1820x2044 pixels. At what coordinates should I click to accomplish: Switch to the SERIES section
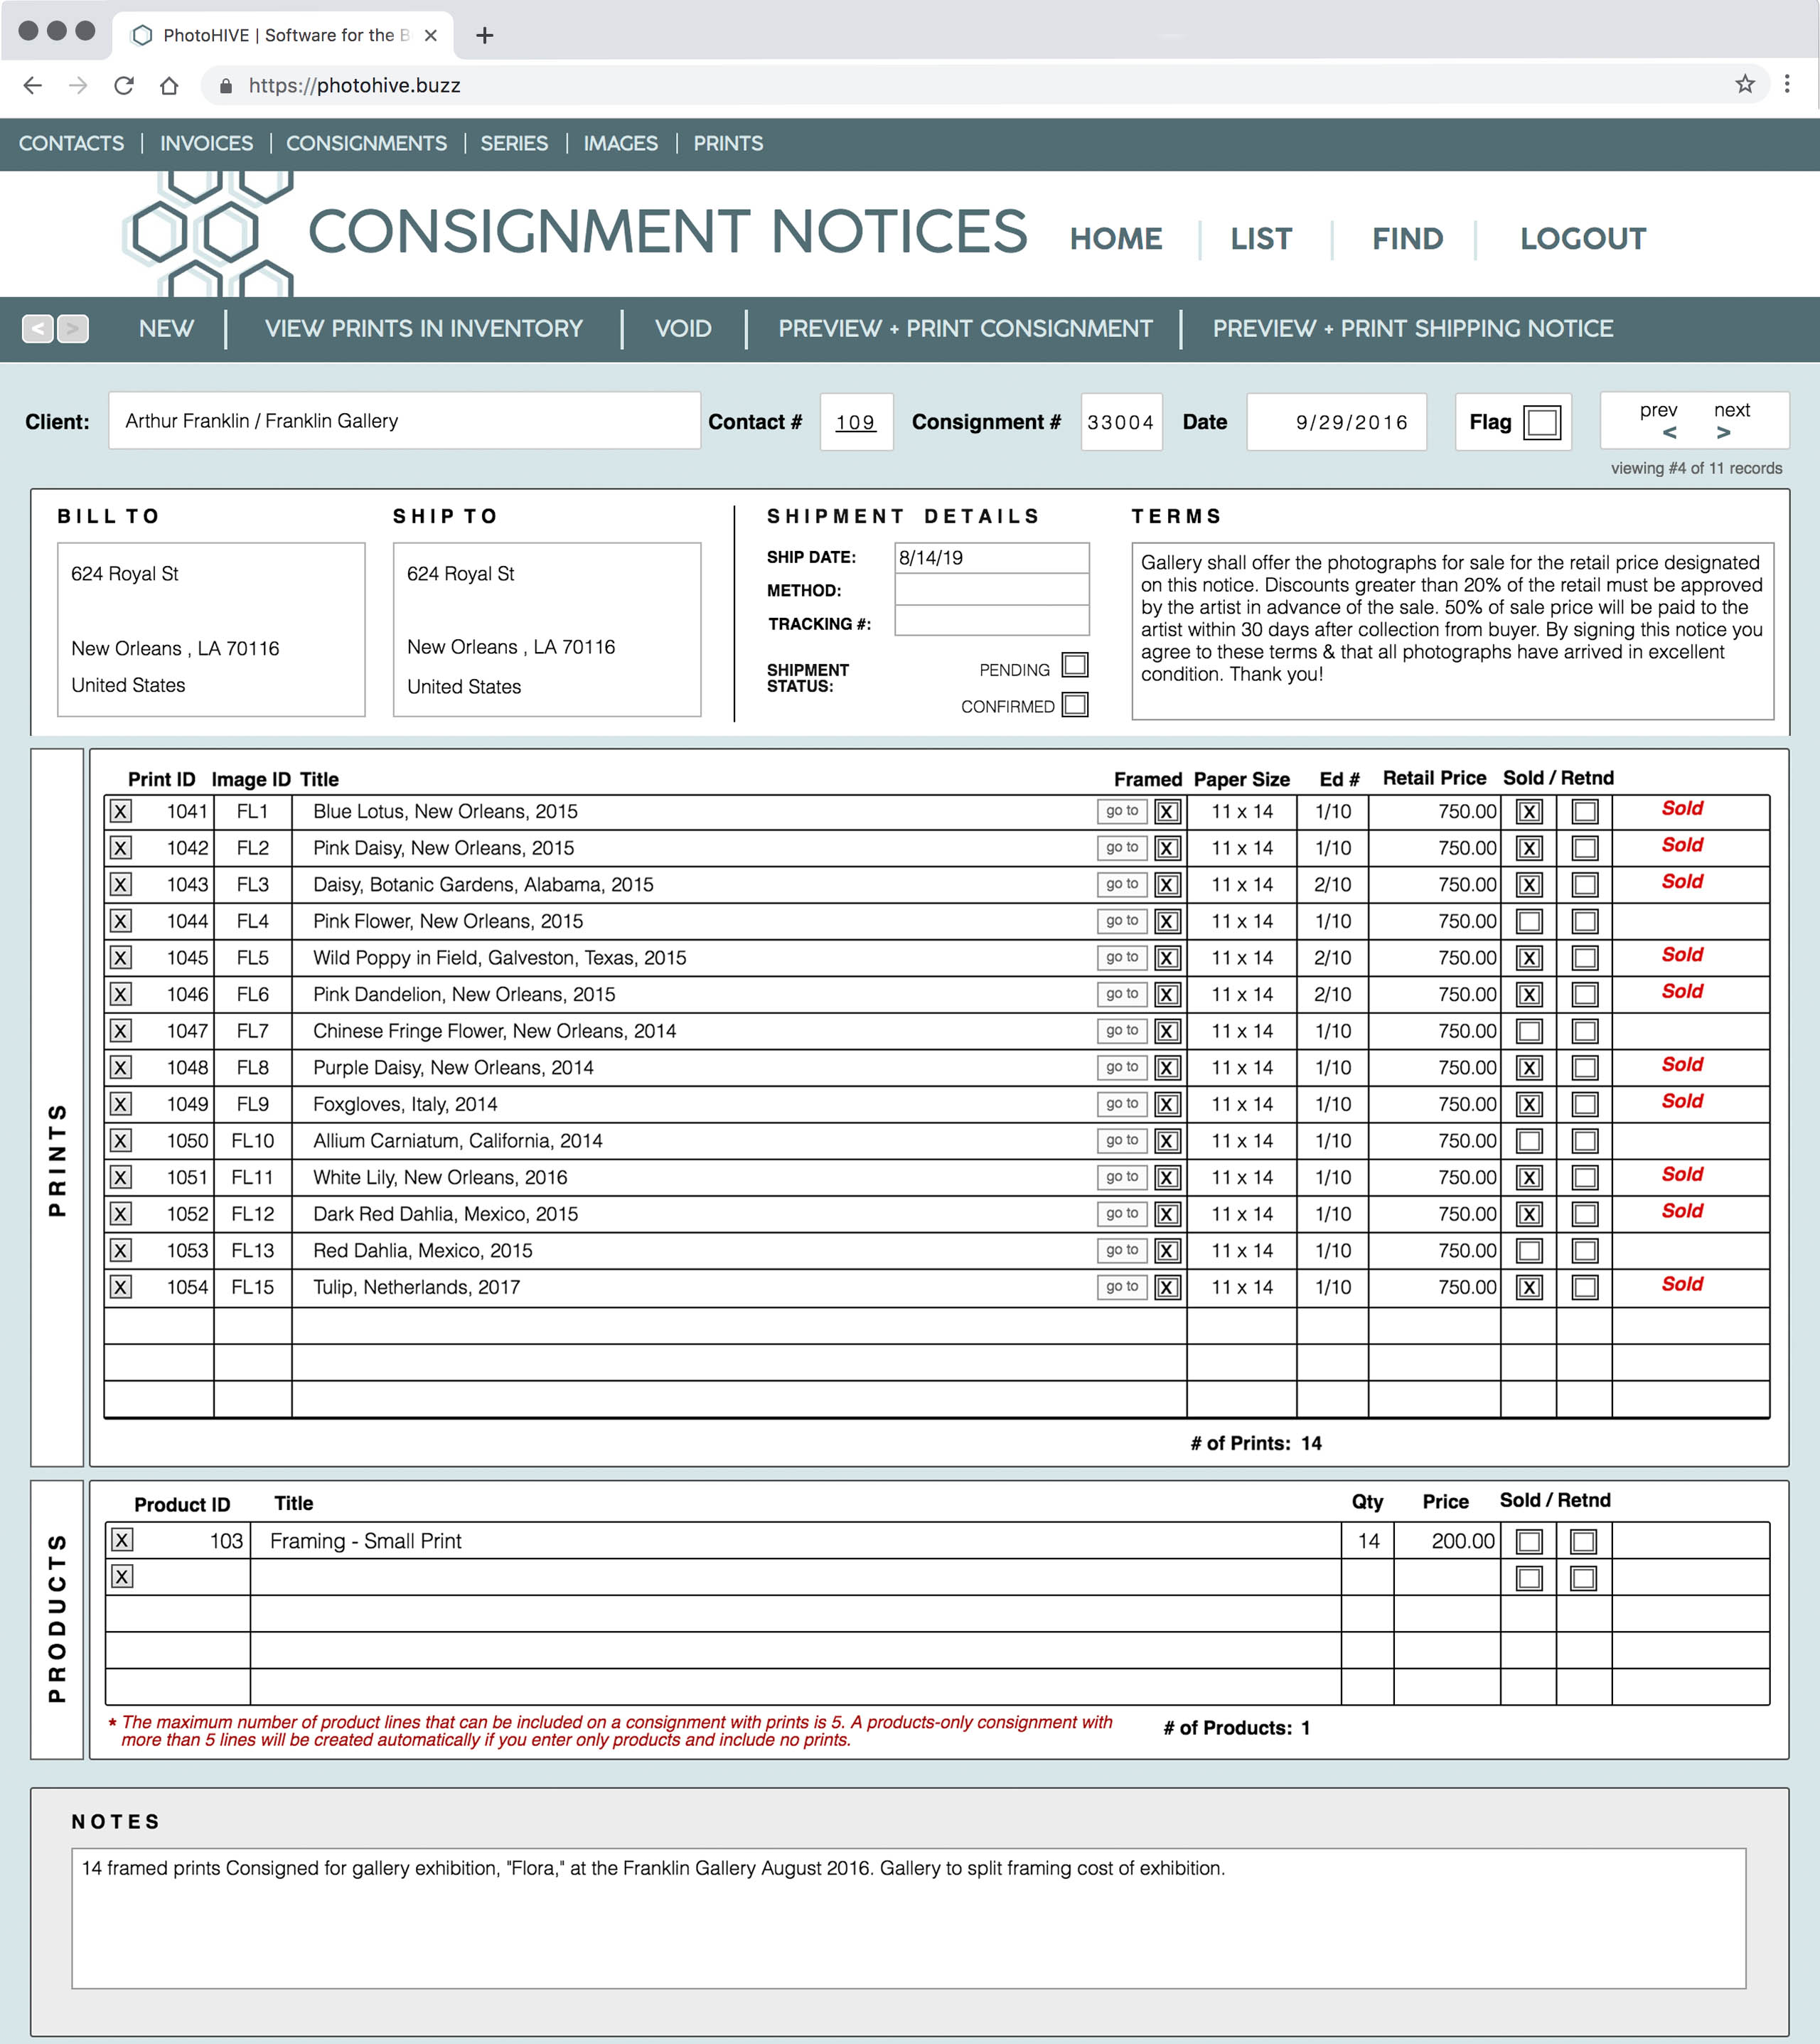tap(514, 143)
